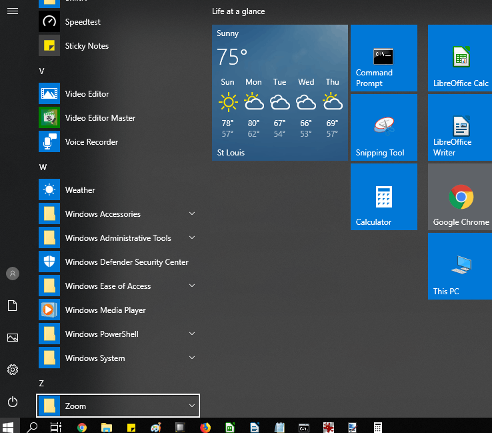Expand the Windows System folder
The image size is (492, 433).
tap(118, 358)
